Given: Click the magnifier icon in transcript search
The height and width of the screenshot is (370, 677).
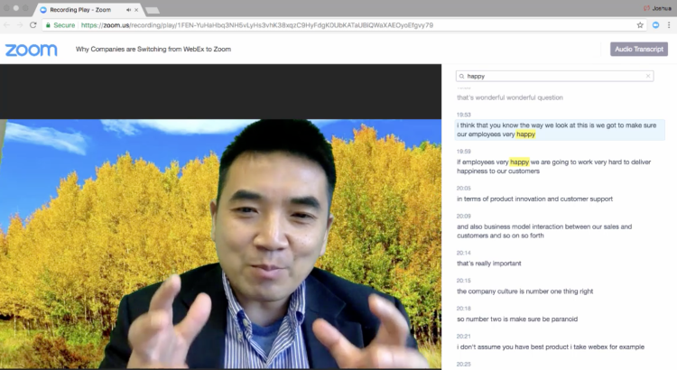Looking at the screenshot, I should (461, 77).
